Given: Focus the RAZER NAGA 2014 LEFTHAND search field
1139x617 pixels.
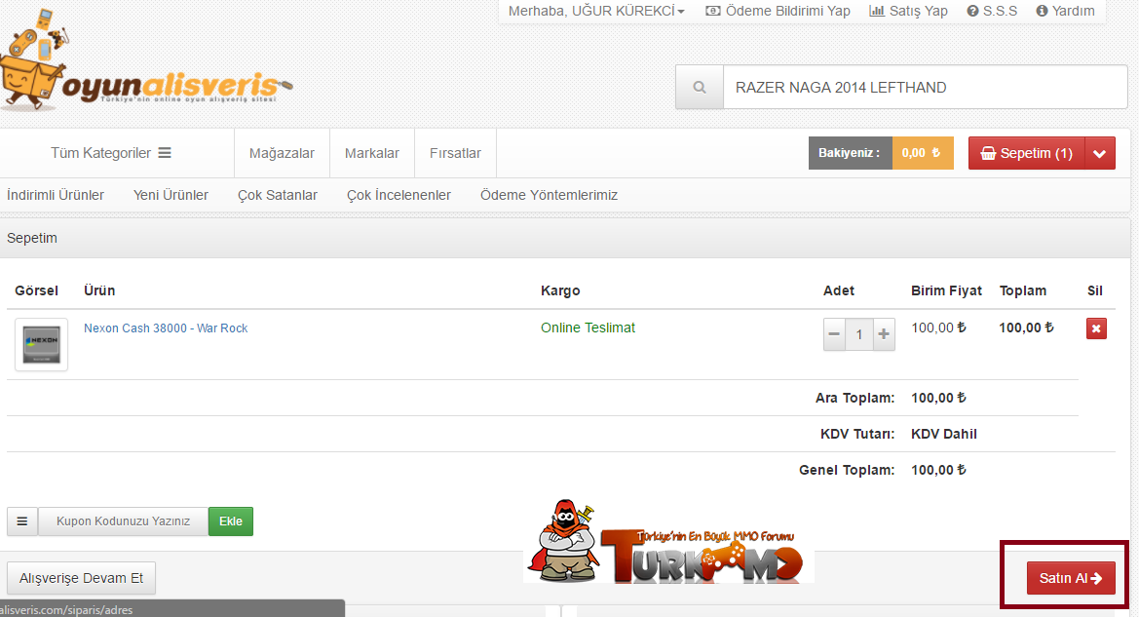Looking at the screenshot, I should 925,87.
